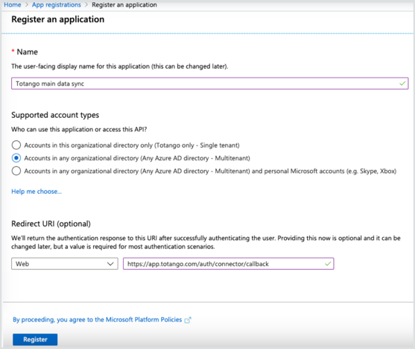Open the Web platform type dropdown

(x=65, y=264)
